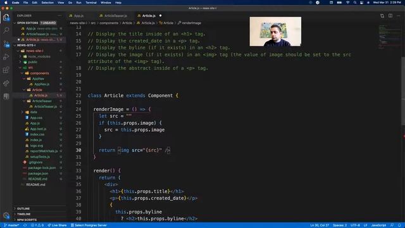Open editor more actions ellipsis
The width and height of the screenshot is (405, 228).
(399, 16)
